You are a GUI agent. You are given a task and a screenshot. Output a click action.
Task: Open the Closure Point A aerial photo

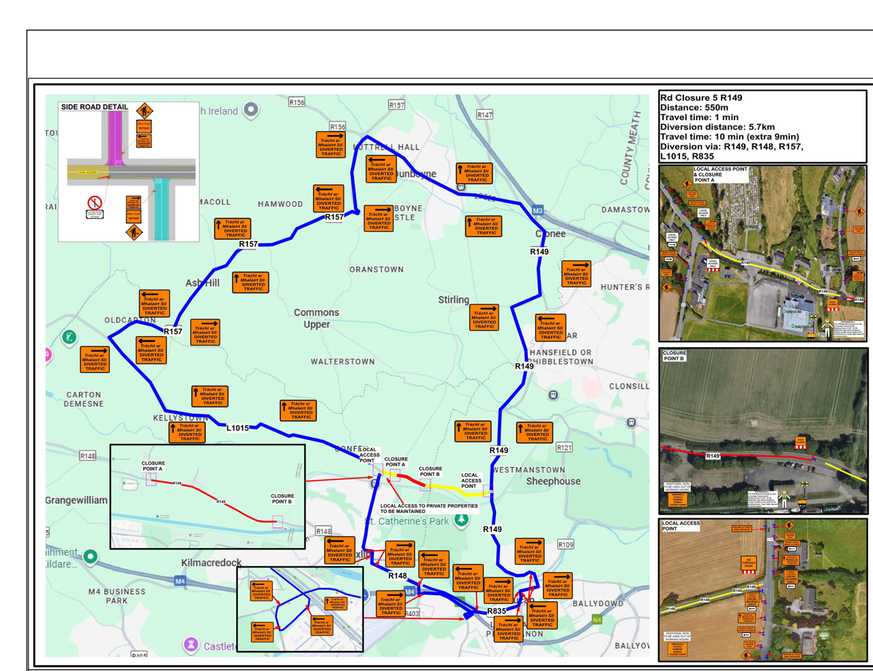point(763,253)
